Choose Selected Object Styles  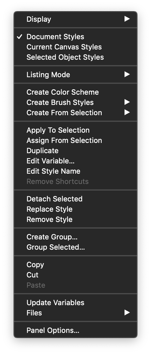(x=75, y=57)
